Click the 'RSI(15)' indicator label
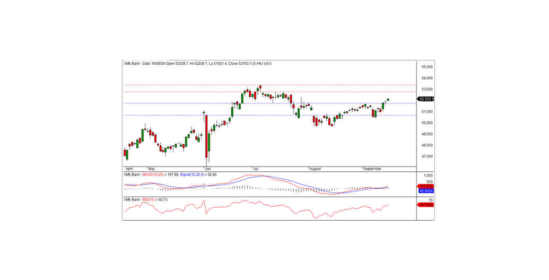This screenshot has width=549, height=280. click(149, 199)
